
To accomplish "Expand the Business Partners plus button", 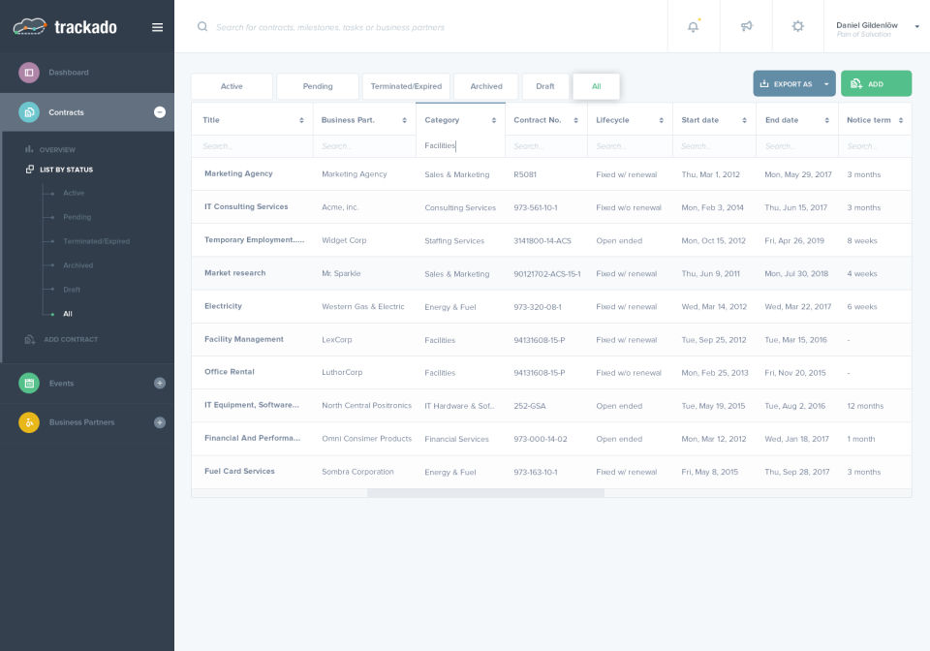I will 160,422.
